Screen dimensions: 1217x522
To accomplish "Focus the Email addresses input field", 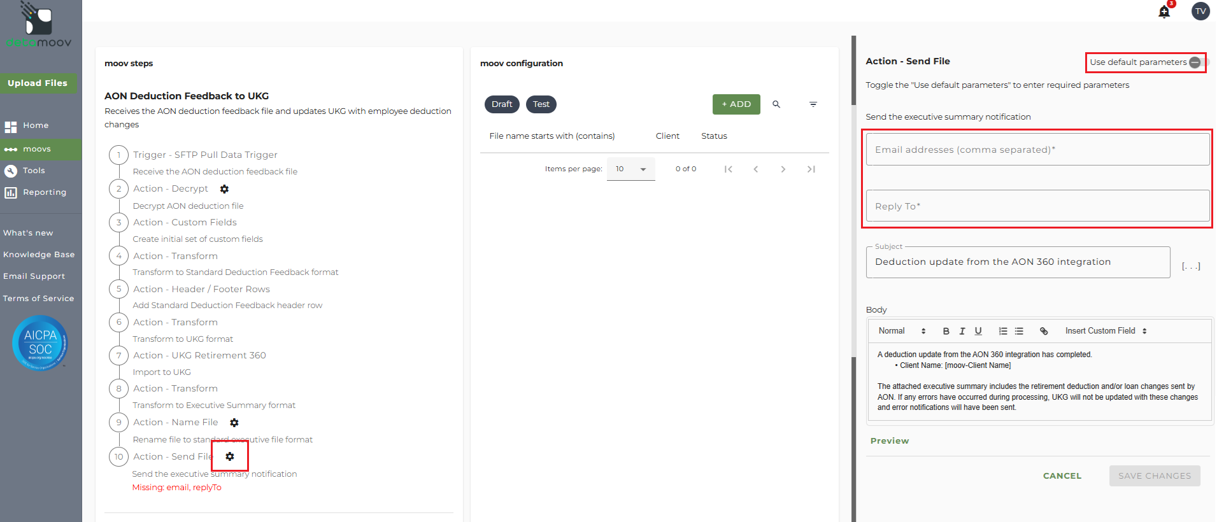I will [x=1037, y=150].
